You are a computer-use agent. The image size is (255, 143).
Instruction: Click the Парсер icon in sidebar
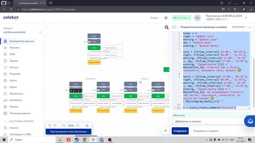pos(5,107)
